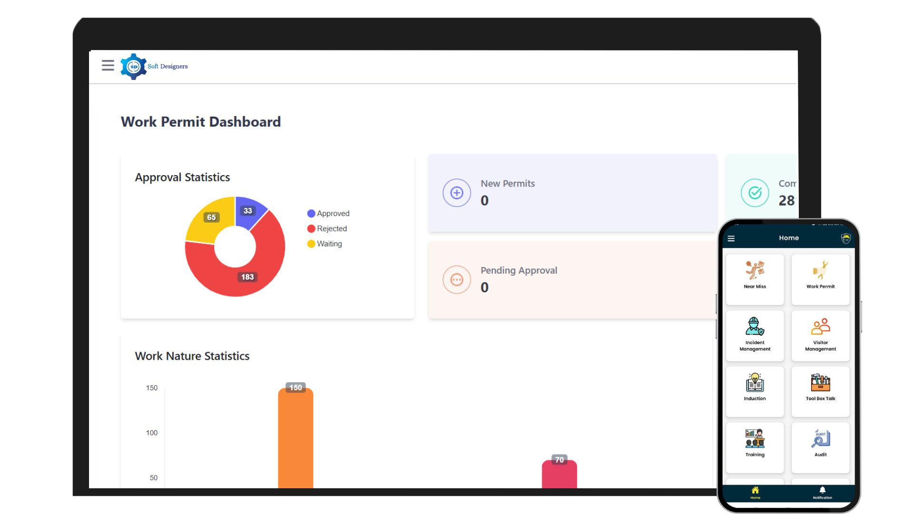Screen dimensions: 914x514
Task: Toggle the Approved legend in Approval Statistics
Action: coord(328,213)
